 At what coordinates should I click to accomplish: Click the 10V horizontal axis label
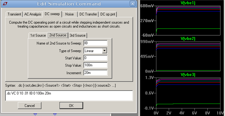[220, 113]
